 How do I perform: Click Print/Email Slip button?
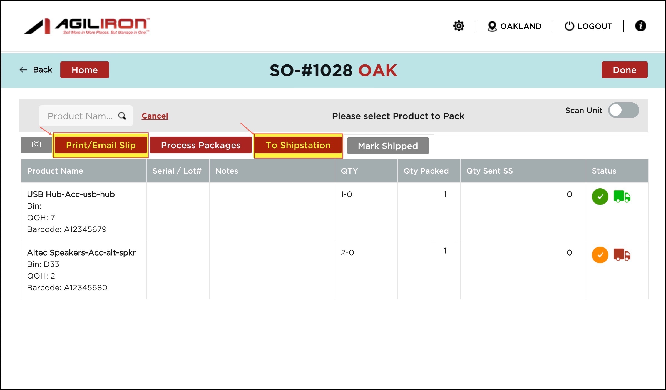point(101,145)
